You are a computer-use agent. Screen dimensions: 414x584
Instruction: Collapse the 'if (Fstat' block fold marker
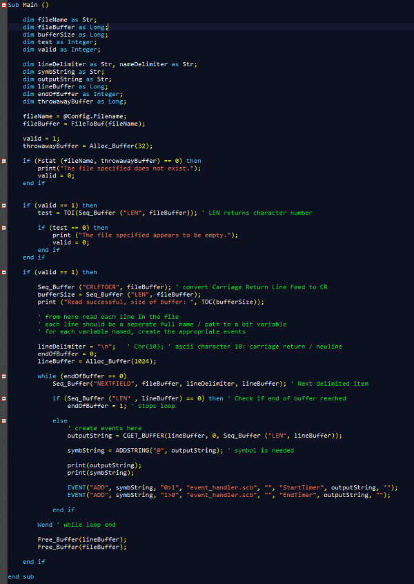pyautogui.click(x=4, y=161)
